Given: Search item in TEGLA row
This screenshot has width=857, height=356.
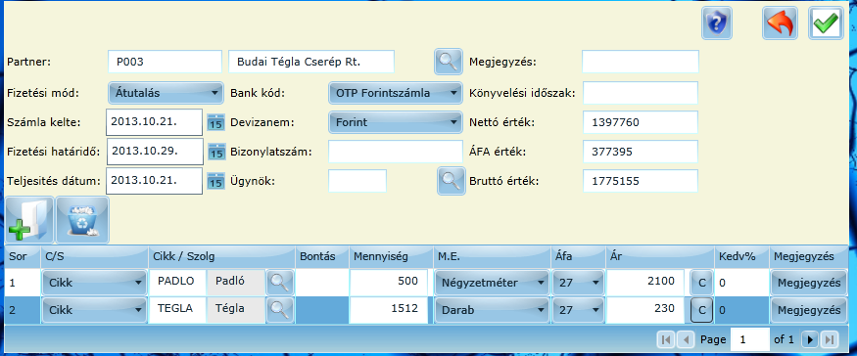Looking at the screenshot, I should pos(279,310).
